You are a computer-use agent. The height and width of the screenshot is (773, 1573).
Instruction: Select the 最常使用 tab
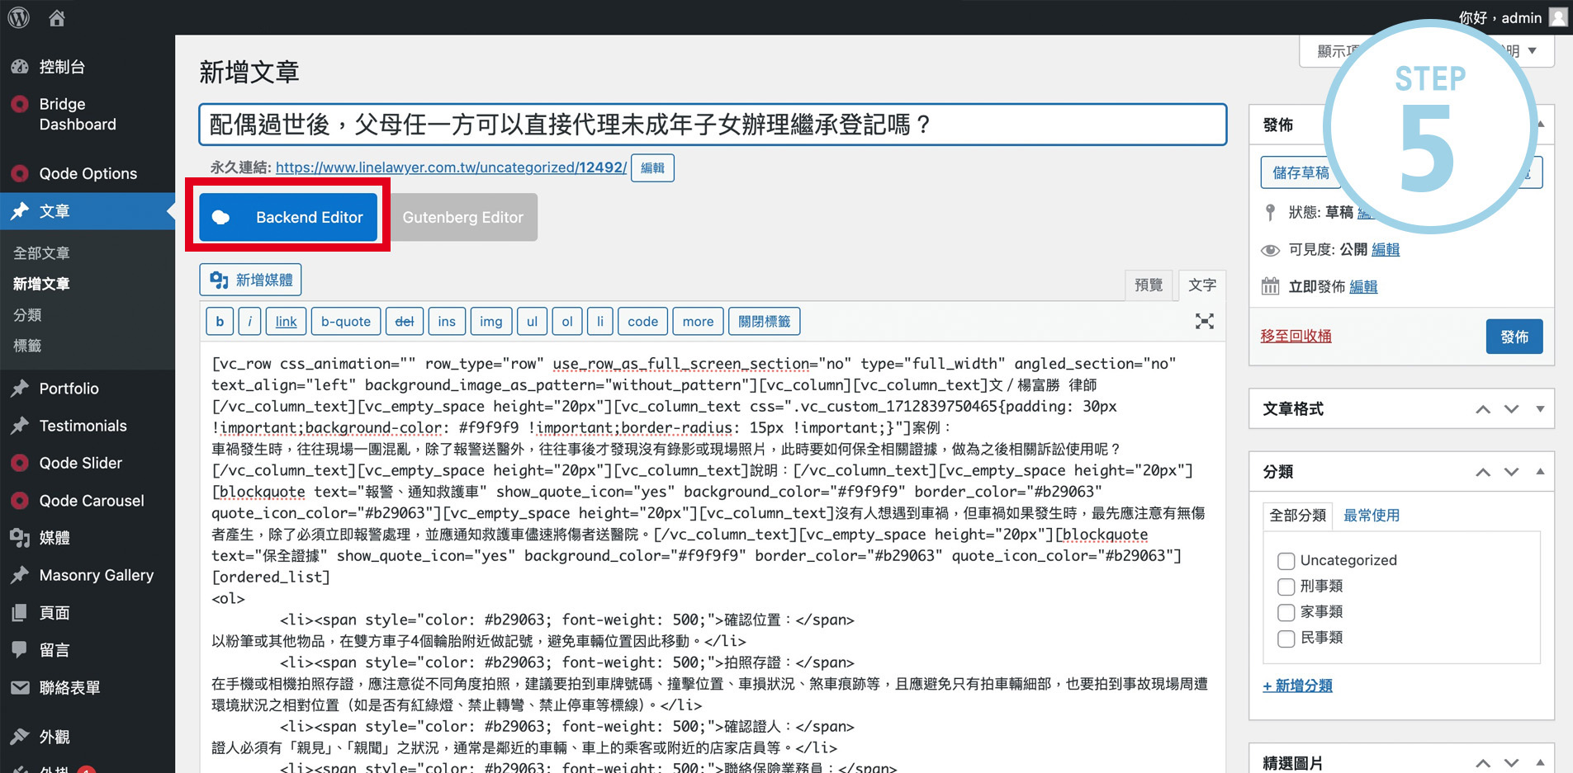click(x=1372, y=516)
